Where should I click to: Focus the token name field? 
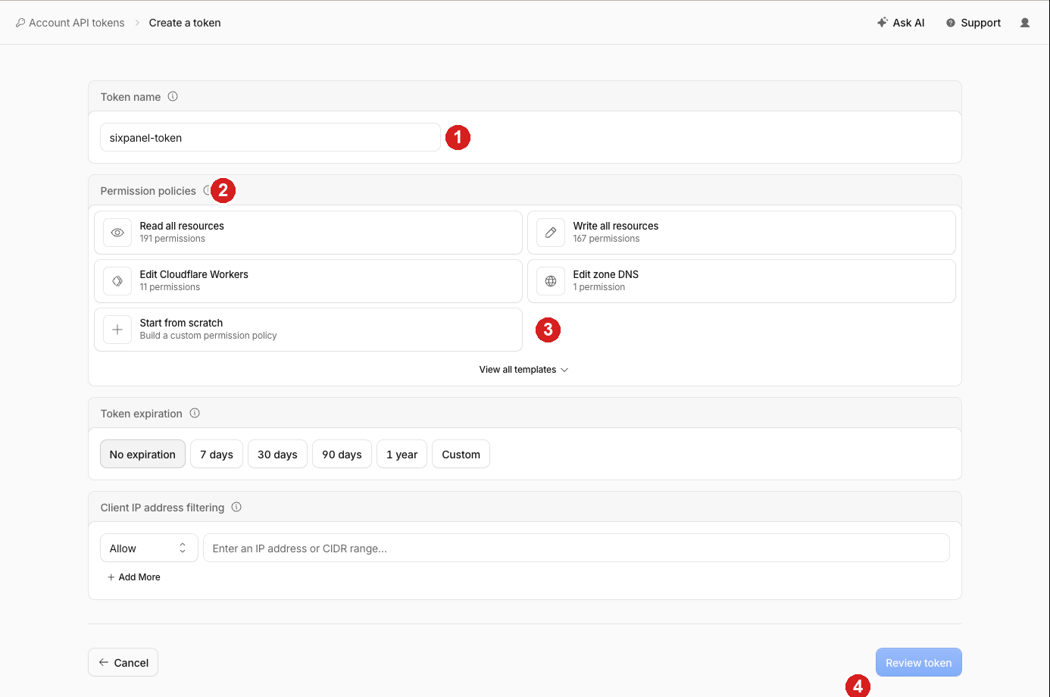[x=270, y=137]
